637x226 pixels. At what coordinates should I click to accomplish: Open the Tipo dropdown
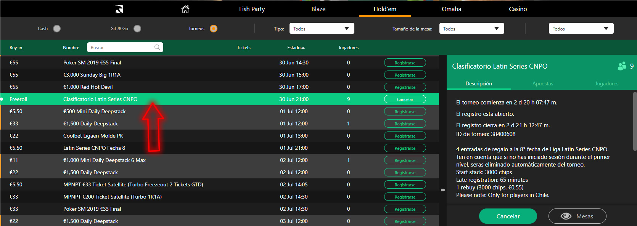(x=322, y=29)
